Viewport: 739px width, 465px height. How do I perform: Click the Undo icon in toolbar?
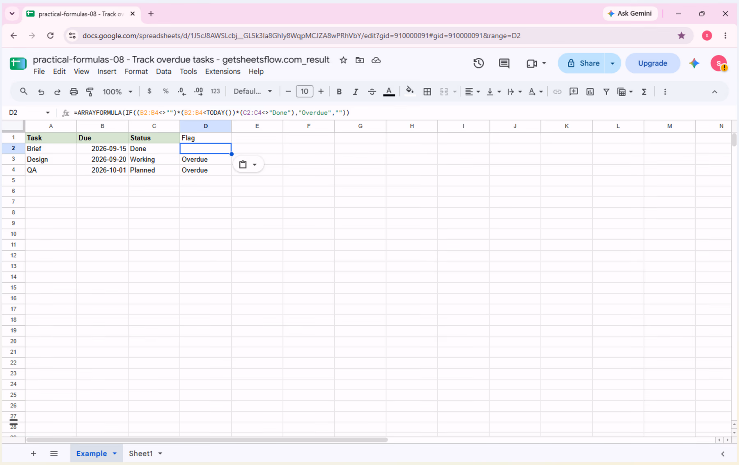[41, 92]
